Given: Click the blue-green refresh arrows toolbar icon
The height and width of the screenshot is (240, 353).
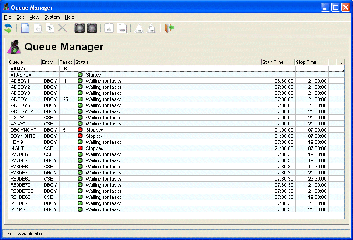Looking at the screenshot, I should 8,28.
